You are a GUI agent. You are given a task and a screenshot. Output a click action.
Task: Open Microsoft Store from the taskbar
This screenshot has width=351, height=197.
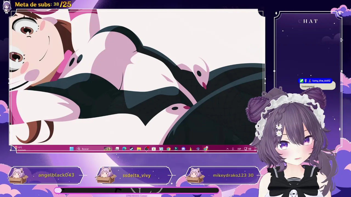[154, 149]
